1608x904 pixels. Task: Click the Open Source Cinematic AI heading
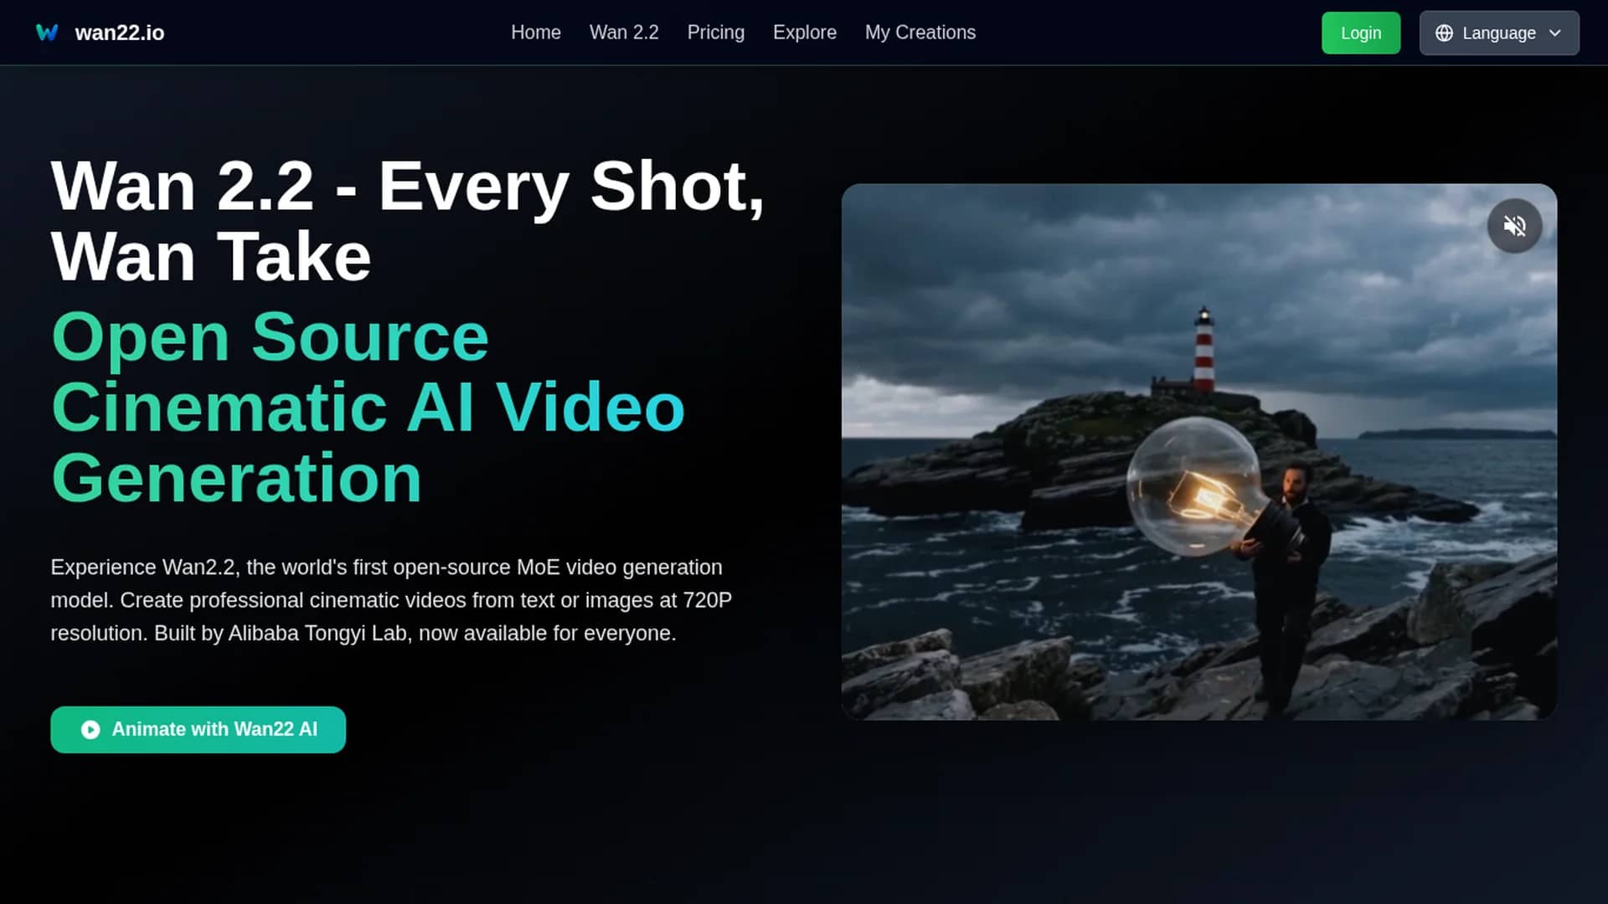[x=368, y=407]
